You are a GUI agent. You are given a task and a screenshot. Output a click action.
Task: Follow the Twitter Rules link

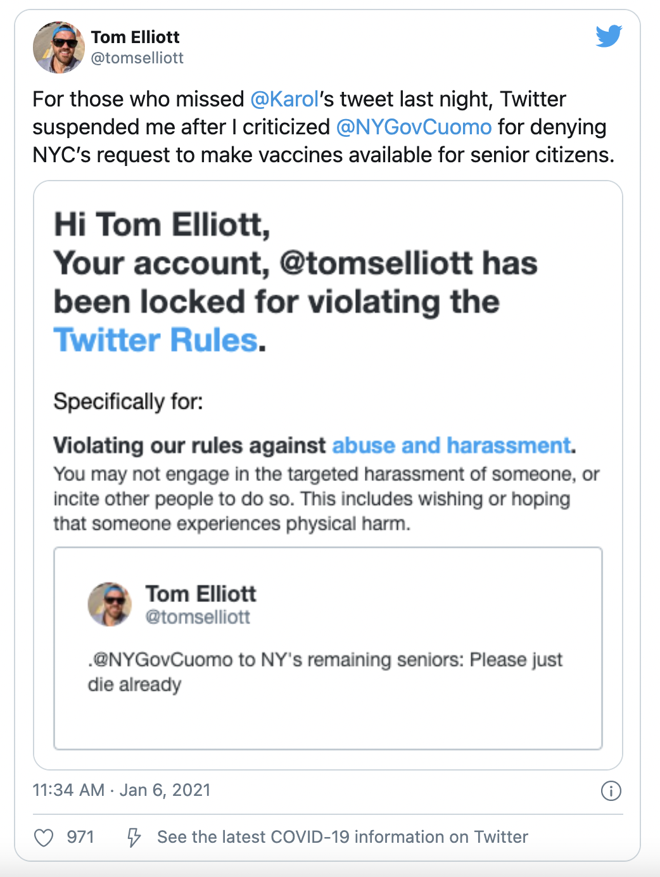(156, 340)
